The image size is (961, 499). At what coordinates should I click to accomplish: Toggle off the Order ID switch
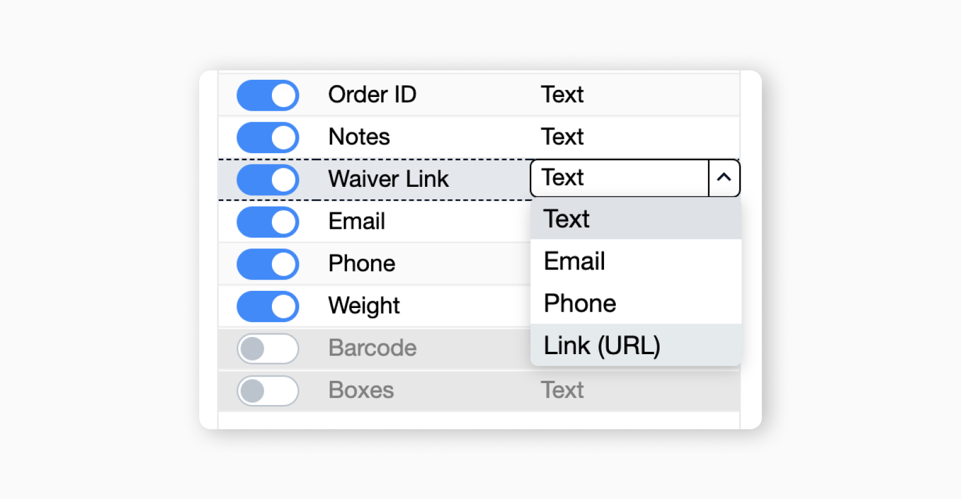click(268, 95)
